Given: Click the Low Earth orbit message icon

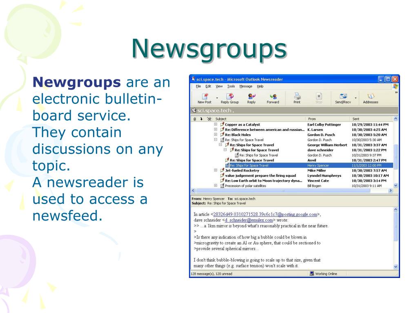Looking at the screenshot, I should click(222, 181).
